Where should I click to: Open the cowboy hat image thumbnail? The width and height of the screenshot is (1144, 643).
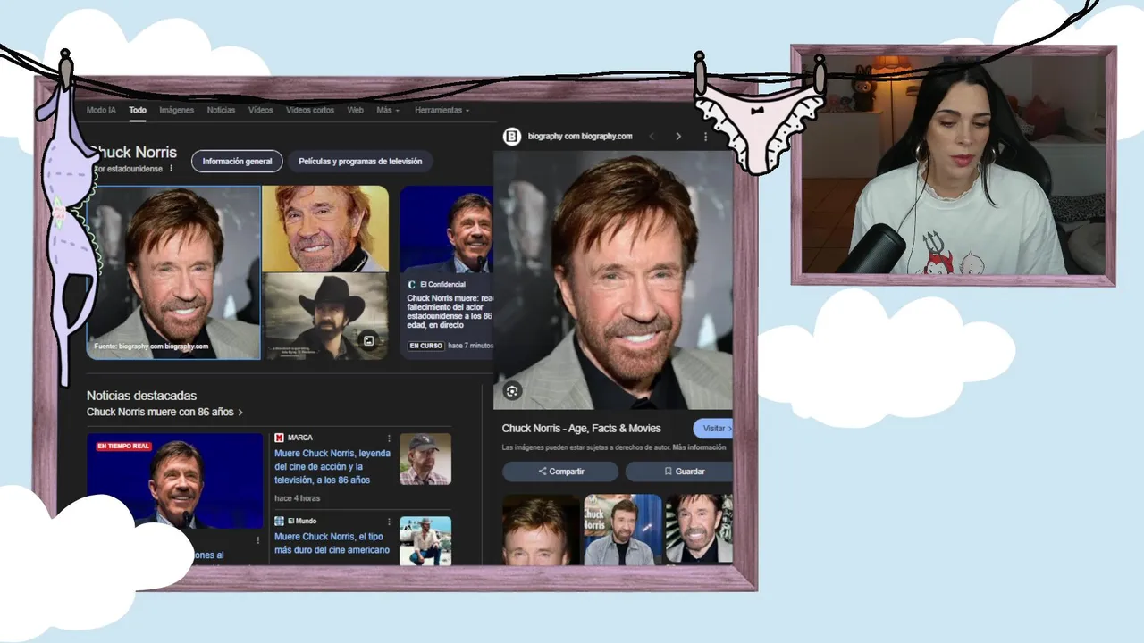[x=325, y=316]
